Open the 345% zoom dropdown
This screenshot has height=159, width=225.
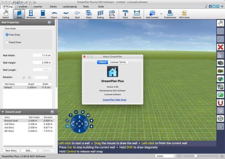coord(165,156)
